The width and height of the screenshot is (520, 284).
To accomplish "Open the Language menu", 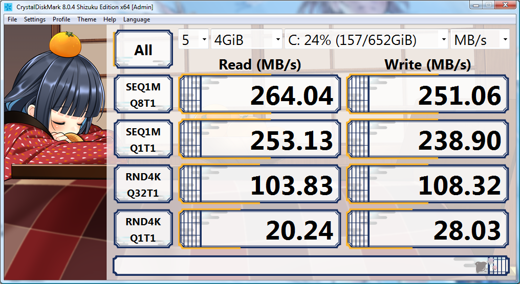I will click(x=137, y=19).
